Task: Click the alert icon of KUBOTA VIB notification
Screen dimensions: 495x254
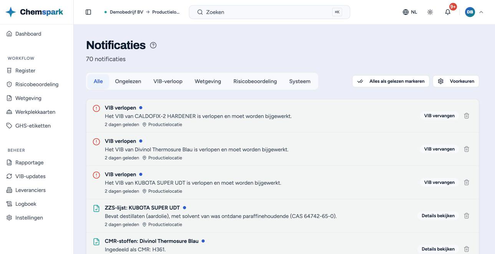Action: [97, 175]
